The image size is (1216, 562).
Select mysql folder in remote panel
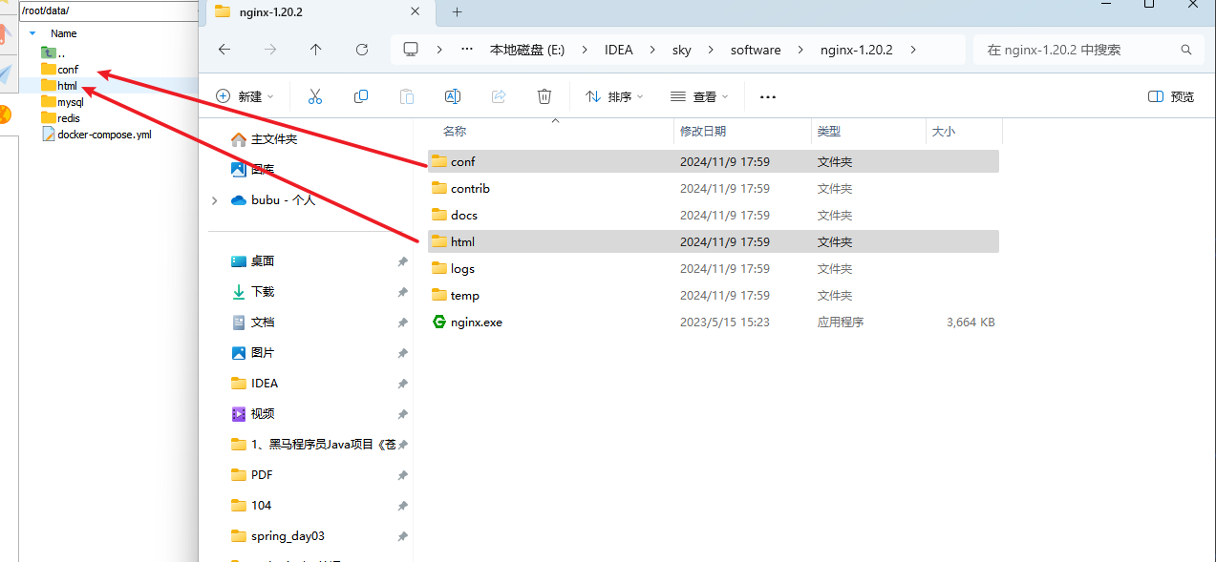coord(62,102)
